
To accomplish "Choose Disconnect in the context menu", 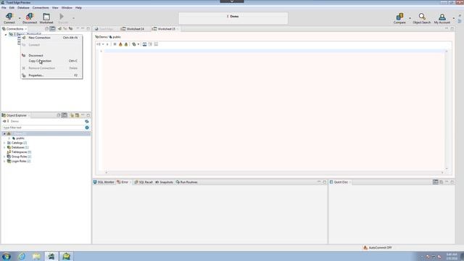I will pyautogui.click(x=51, y=55).
